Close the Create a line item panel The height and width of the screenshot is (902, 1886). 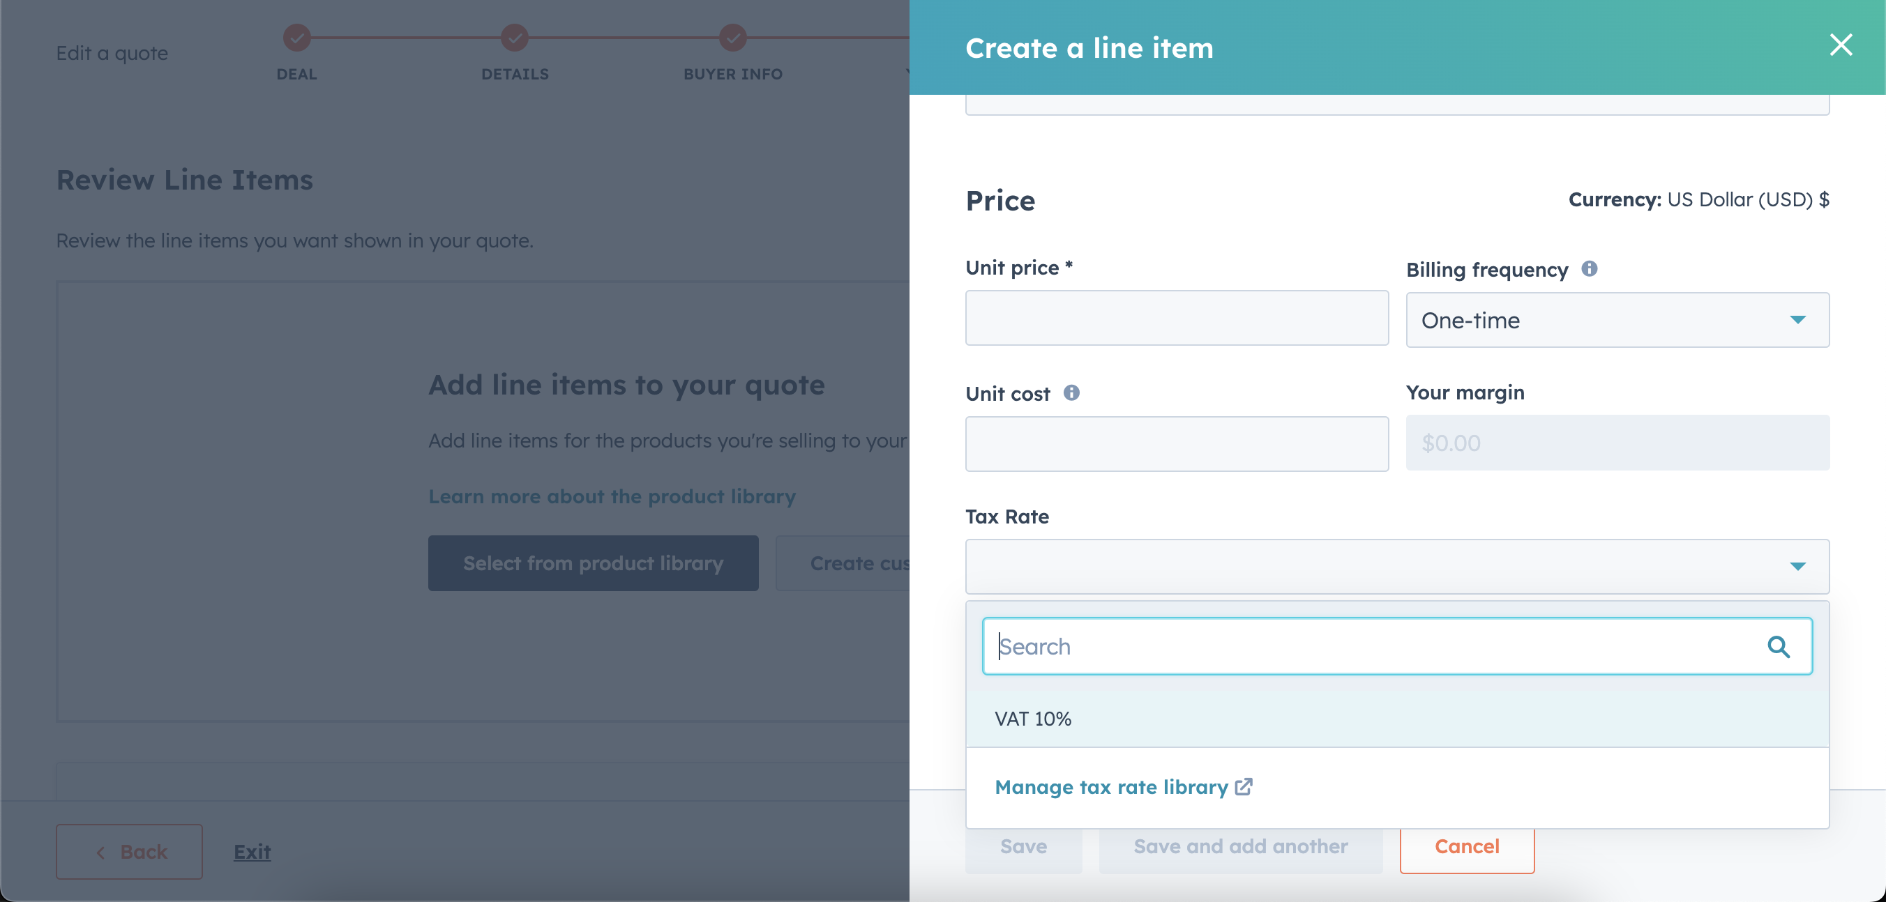[x=1840, y=45]
